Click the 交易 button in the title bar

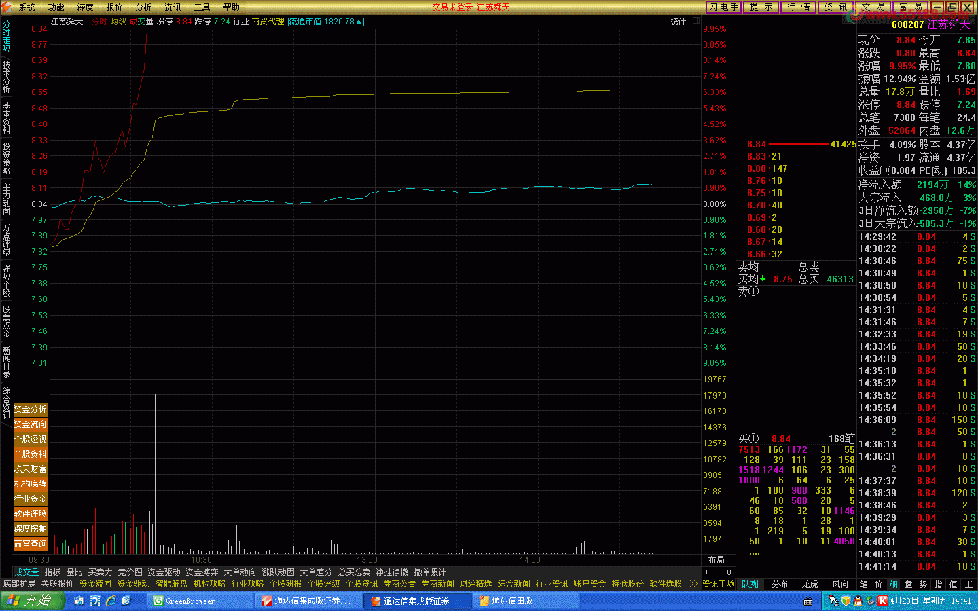pos(873,7)
